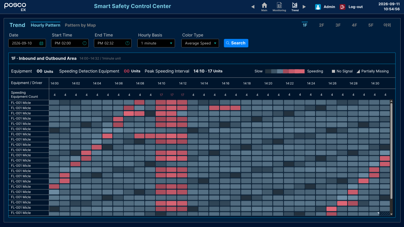
Task: Click the blue Search button
Action: 236,43
